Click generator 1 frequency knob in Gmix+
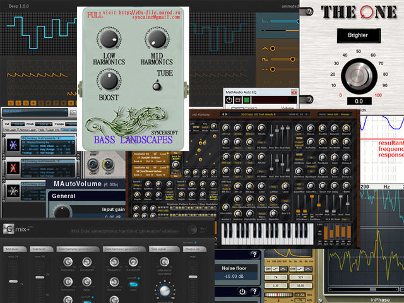The width and height of the screenshot is (404, 303). (x=68, y=262)
